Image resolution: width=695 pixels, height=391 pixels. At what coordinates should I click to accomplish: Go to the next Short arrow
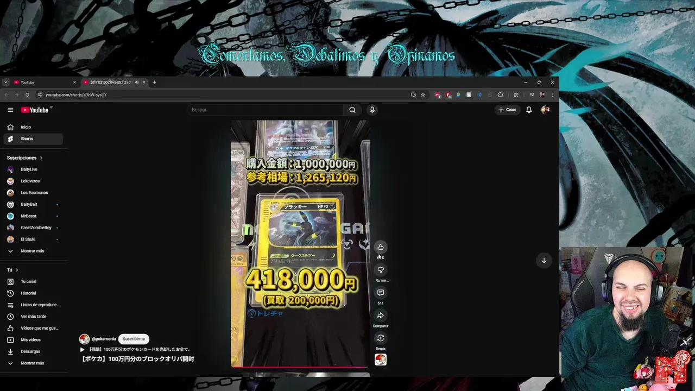coord(544,261)
